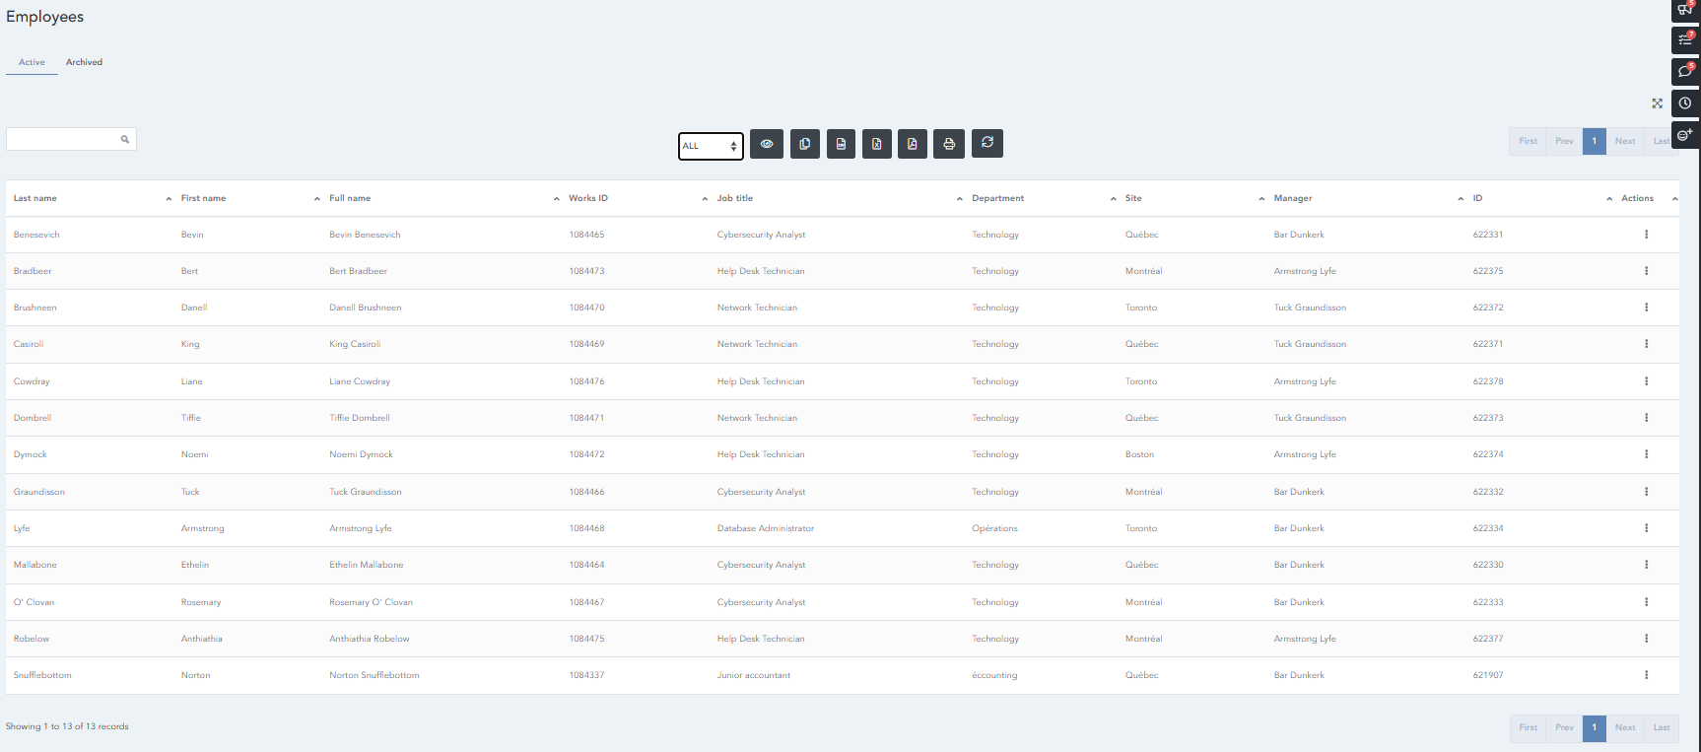Open the Bradbeer employee link
This screenshot has width=1701, height=752.
pyautogui.click(x=33, y=271)
